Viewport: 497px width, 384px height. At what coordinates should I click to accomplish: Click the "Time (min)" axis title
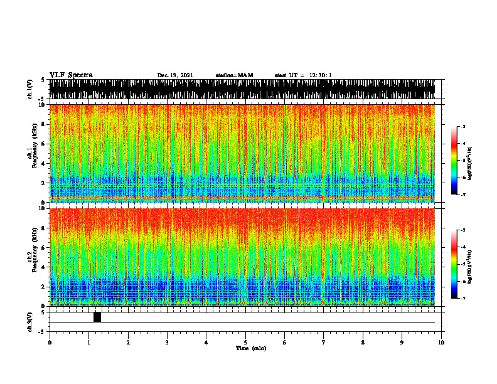point(251,348)
